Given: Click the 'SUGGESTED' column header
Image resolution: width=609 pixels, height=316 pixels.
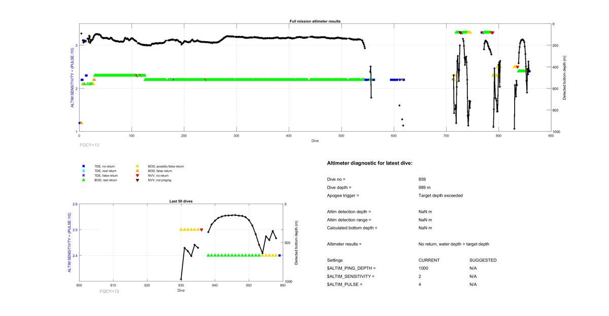Looking at the screenshot, I should [x=483, y=260].
